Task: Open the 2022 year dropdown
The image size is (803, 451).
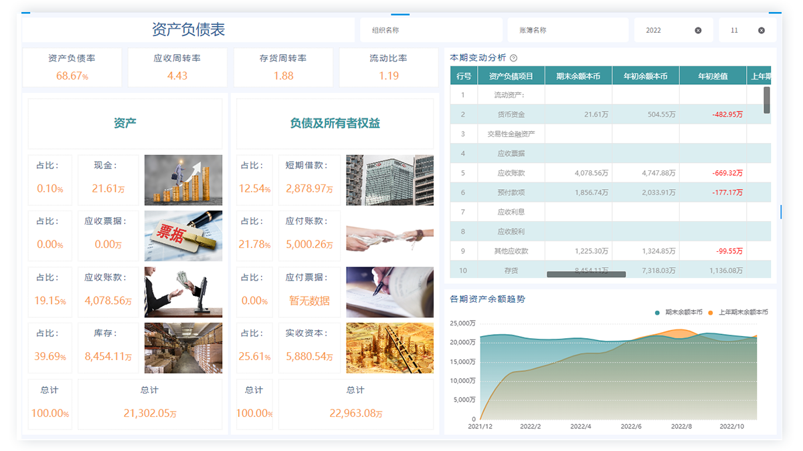Action: [674, 30]
